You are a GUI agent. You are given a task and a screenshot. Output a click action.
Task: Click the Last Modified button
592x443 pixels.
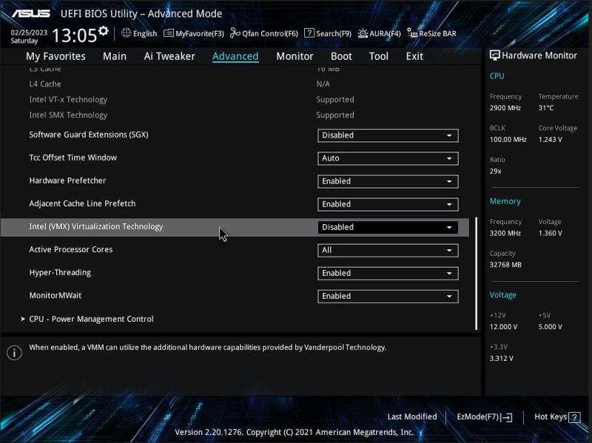[x=411, y=417]
